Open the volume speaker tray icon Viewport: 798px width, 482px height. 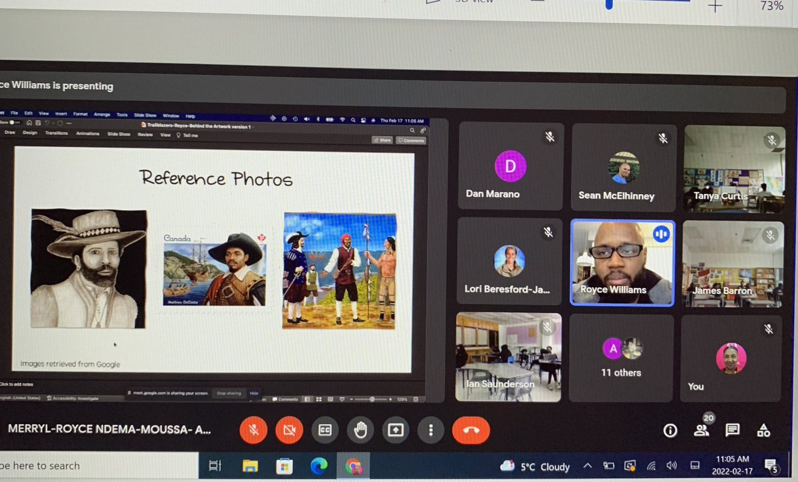coord(671,467)
